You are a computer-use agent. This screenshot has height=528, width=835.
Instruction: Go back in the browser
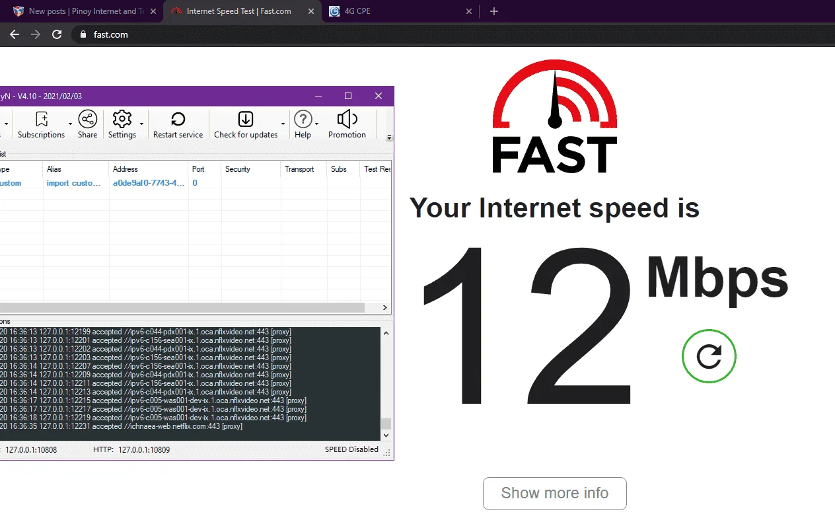[15, 34]
